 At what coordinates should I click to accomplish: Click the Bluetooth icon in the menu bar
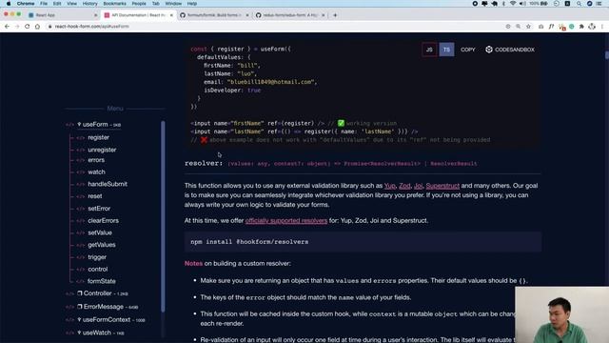tap(503, 4)
